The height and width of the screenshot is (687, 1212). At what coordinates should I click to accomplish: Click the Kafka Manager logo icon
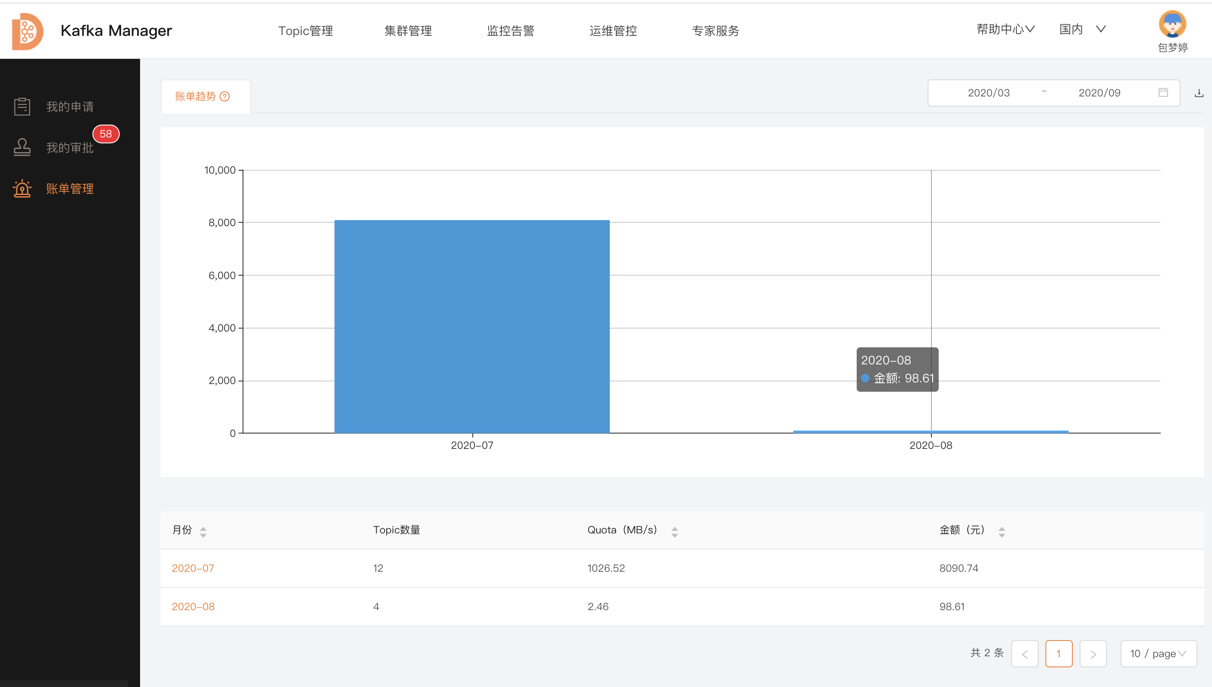pos(27,31)
